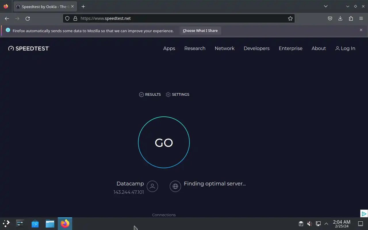Open the file manager from taskbar

50,223
